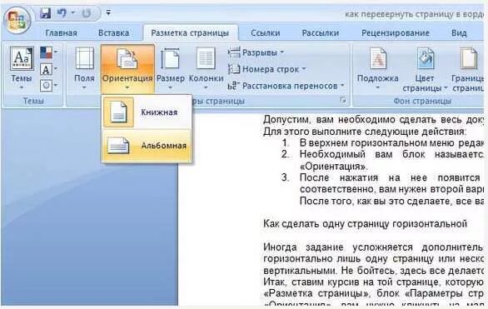Image resolution: width=488 pixels, height=309 pixels.
Task: Open the Рассылки tab
Action: point(321,33)
